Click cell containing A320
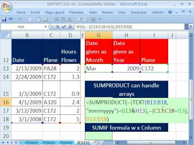Image resolution: width=194 pixels, height=145 pixels. (51, 102)
